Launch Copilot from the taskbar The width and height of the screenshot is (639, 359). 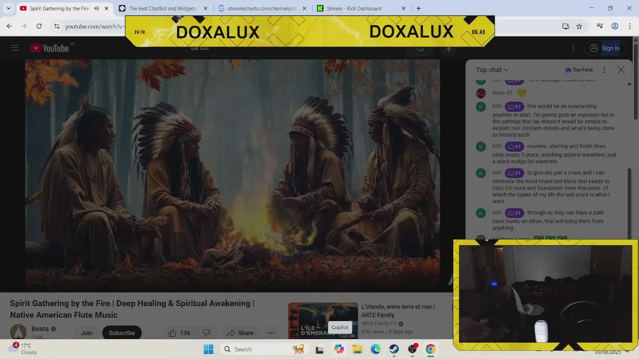coord(339,349)
